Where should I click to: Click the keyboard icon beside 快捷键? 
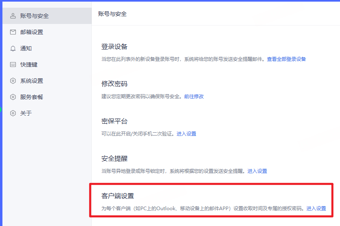13,65
